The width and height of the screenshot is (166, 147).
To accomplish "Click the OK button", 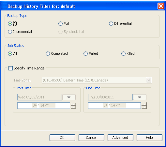I will coord(62,138).
